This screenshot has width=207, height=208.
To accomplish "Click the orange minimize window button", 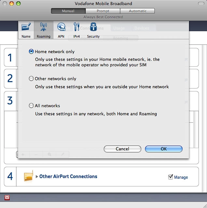I will pos(12,4).
